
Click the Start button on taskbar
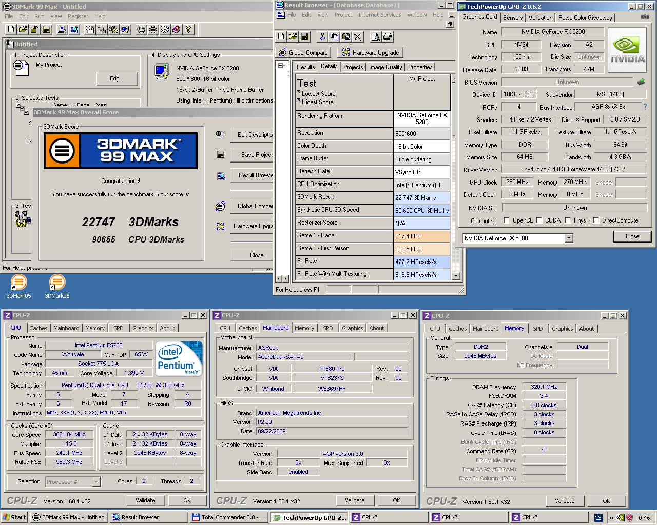pos(14,517)
